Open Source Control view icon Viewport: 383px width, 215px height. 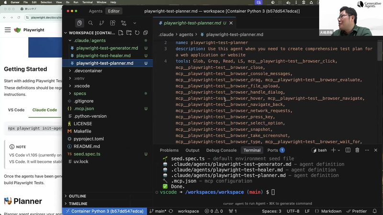click(101, 23)
